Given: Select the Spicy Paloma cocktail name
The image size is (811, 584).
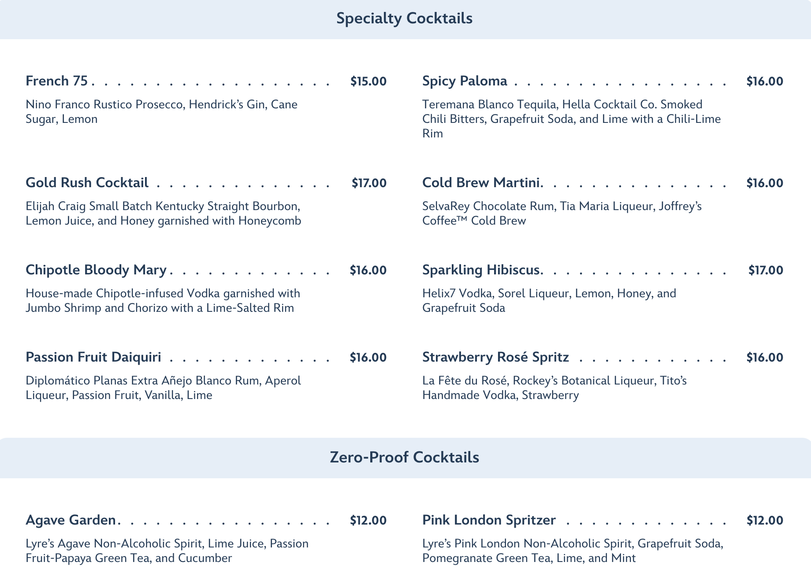Looking at the screenshot, I should tap(465, 81).
